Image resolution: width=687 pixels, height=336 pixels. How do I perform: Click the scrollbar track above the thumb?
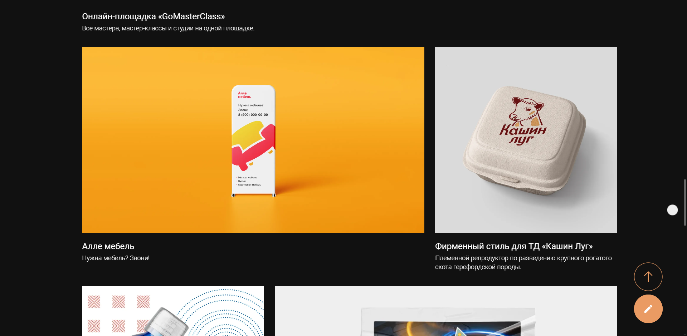[685, 89]
